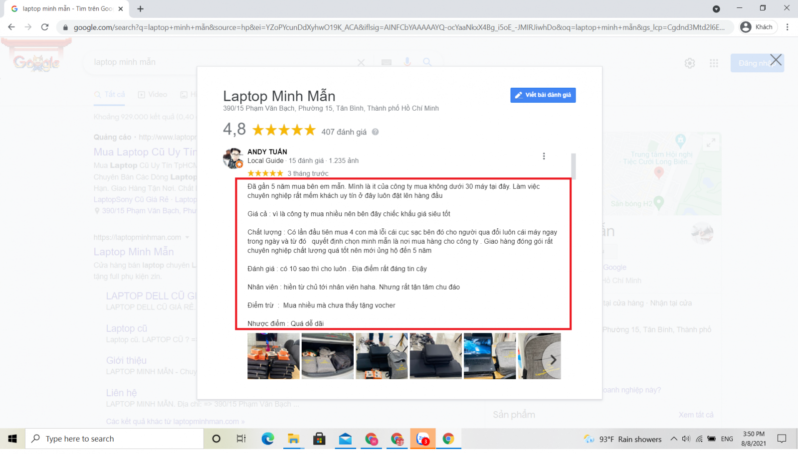
Task: Open ANDY TUẤN review options menu
Action: point(544,156)
